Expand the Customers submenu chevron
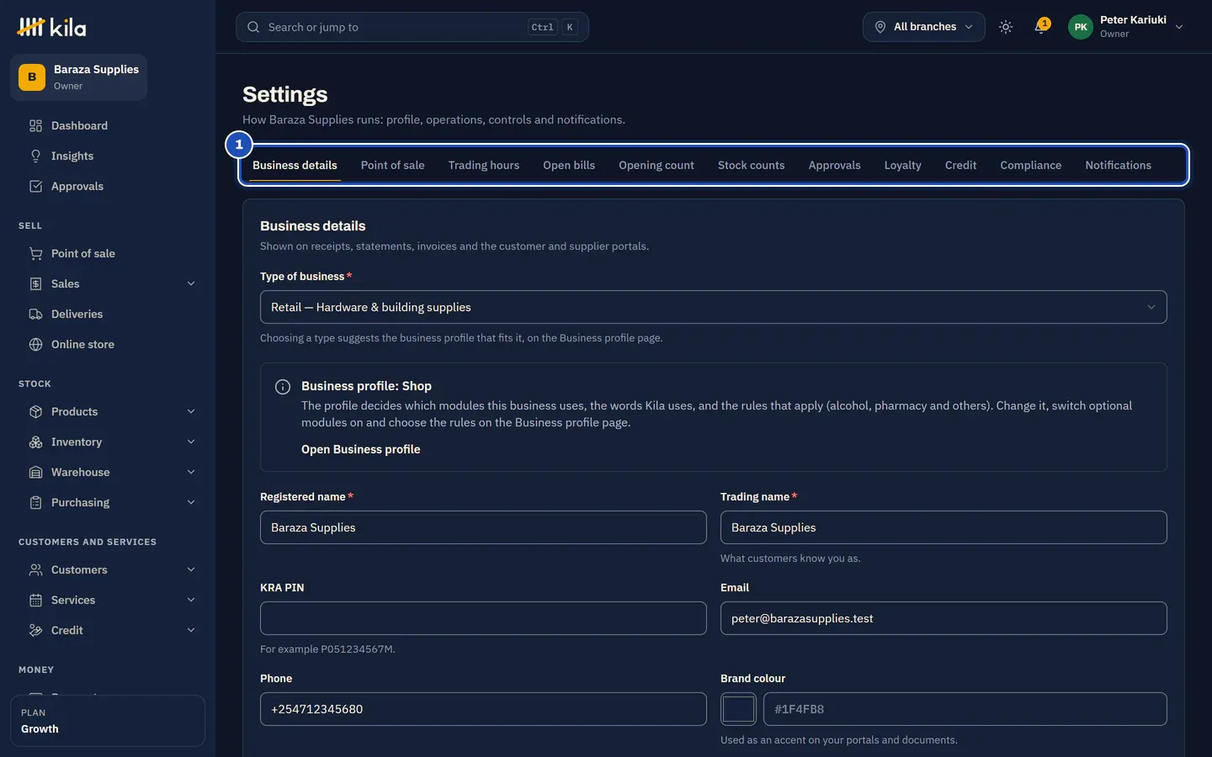Image resolution: width=1212 pixels, height=757 pixels. (191, 569)
